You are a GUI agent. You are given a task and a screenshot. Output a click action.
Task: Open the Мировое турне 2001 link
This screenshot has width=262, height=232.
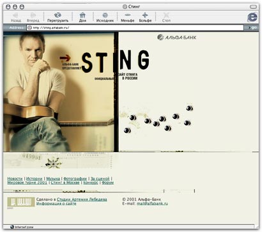[x=27, y=183]
